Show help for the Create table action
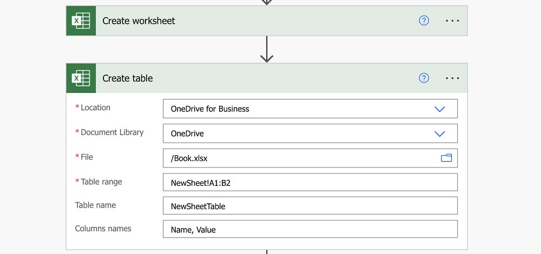 424,78
